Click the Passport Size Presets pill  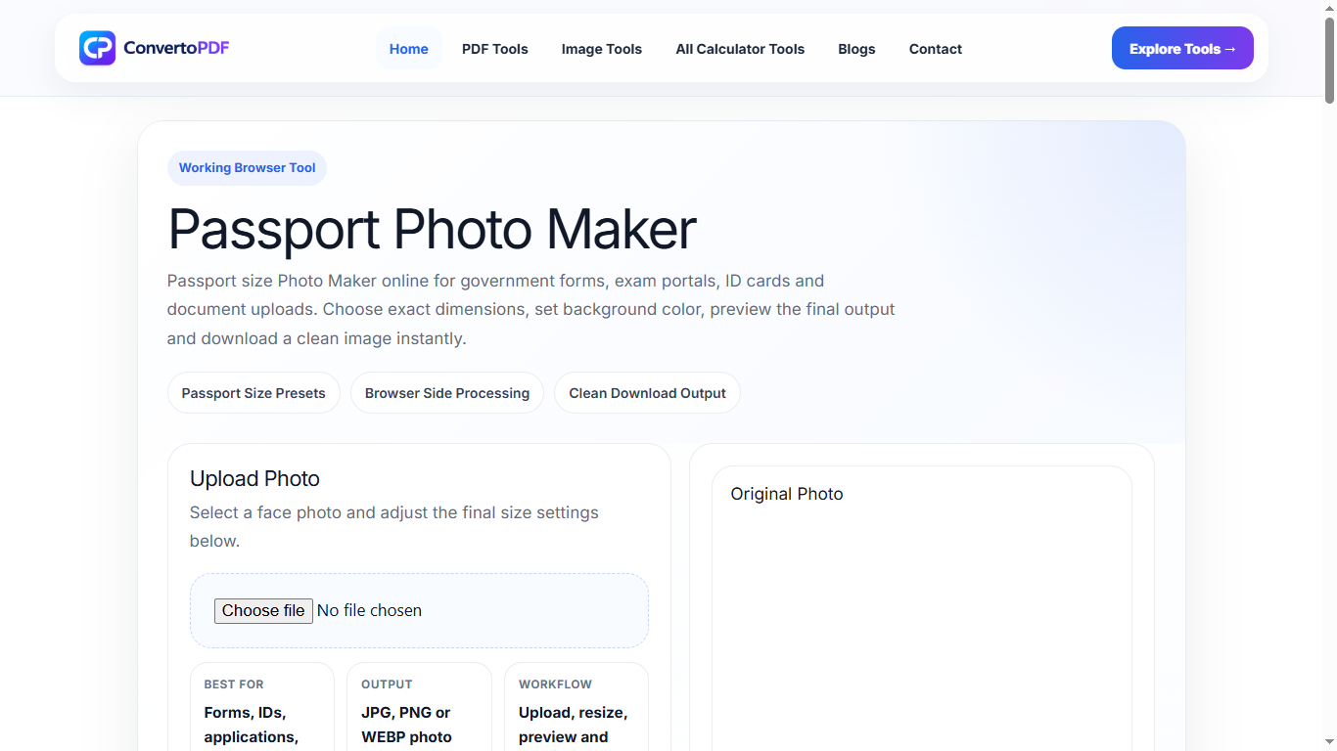(254, 393)
